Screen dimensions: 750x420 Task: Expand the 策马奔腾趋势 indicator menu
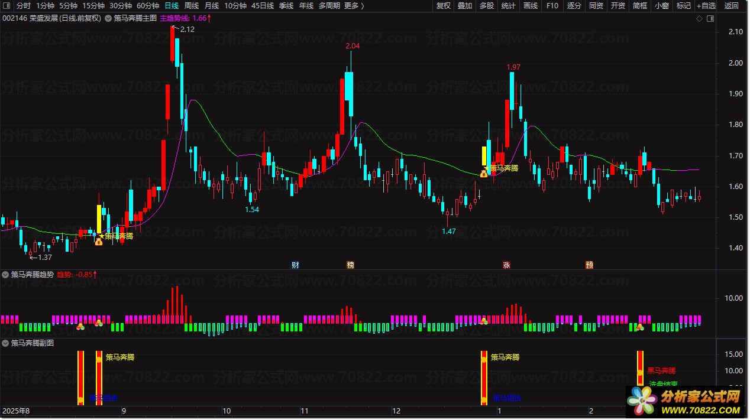(x=6, y=275)
